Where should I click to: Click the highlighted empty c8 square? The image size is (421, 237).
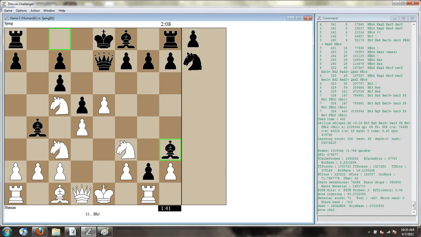coord(60,39)
